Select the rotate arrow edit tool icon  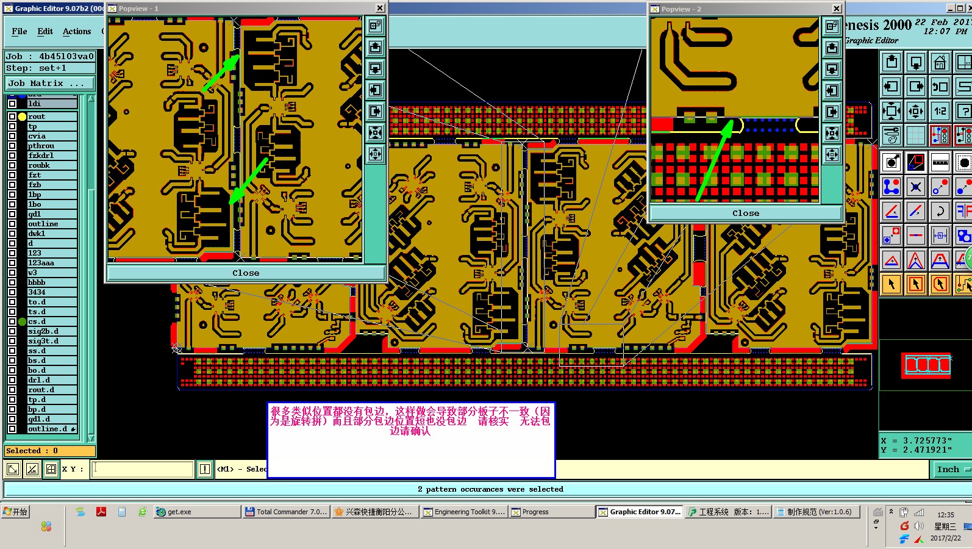(940, 211)
